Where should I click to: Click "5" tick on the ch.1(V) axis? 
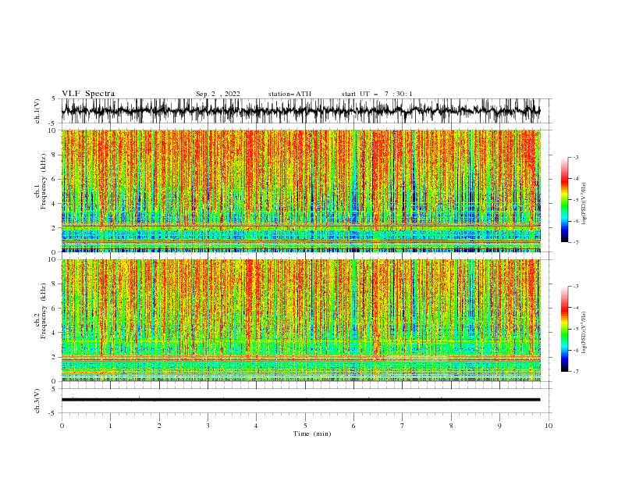point(53,99)
